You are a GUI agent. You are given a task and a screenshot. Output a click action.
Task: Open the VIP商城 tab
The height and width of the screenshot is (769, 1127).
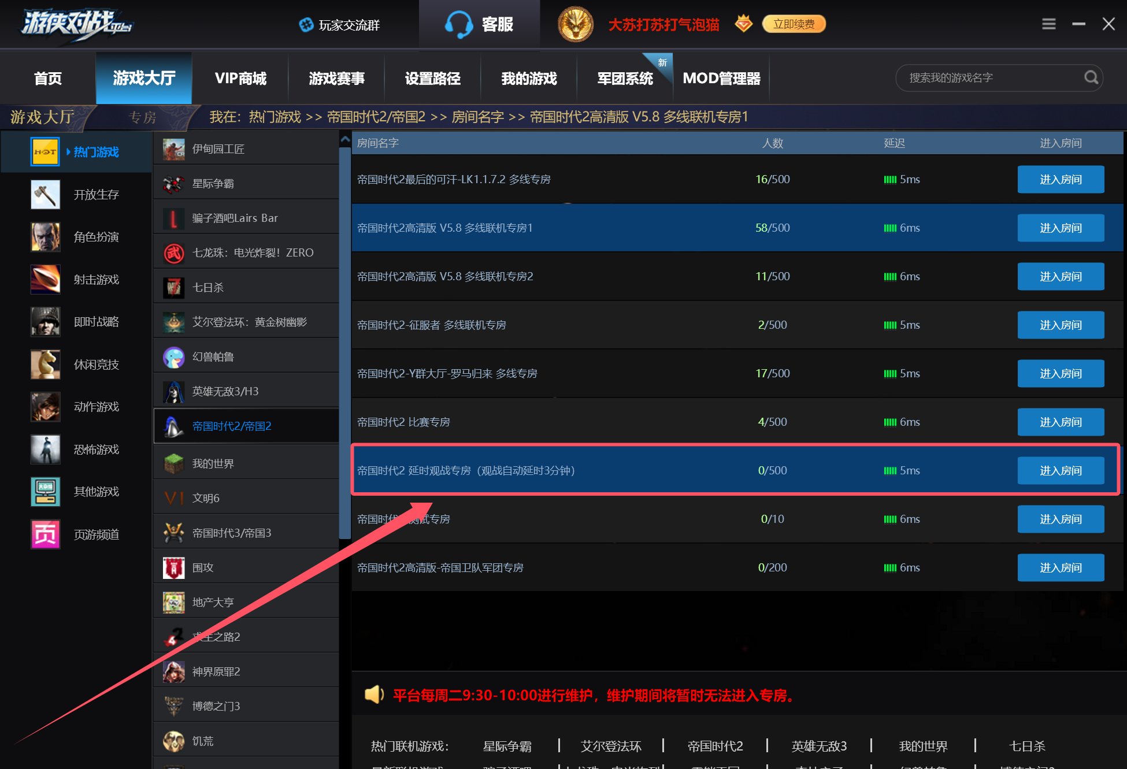[240, 78]
